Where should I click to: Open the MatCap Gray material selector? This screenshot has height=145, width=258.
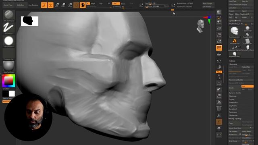[9, 67]
